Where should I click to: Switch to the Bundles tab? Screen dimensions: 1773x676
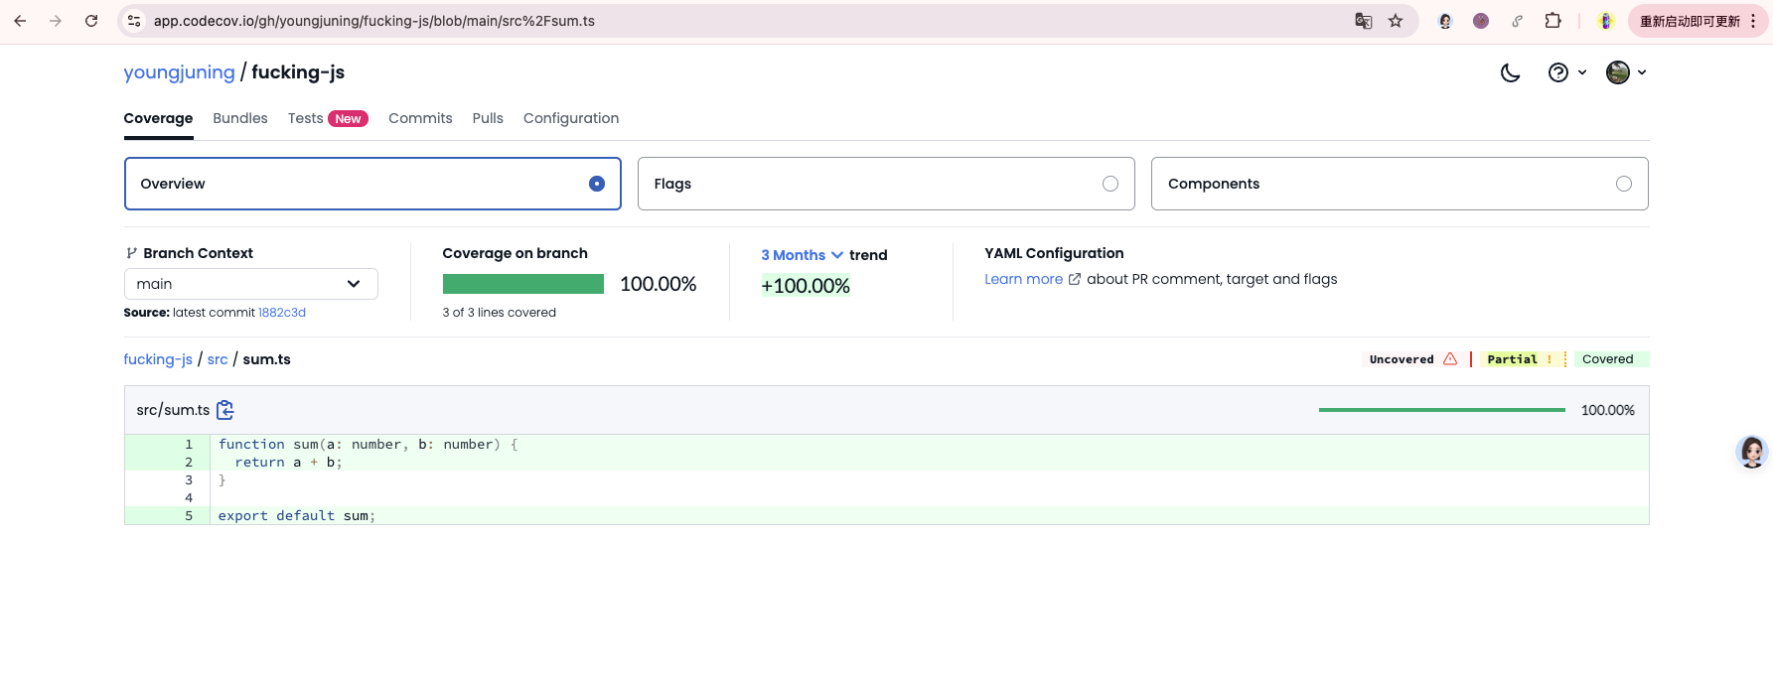(x=240, y=118)
